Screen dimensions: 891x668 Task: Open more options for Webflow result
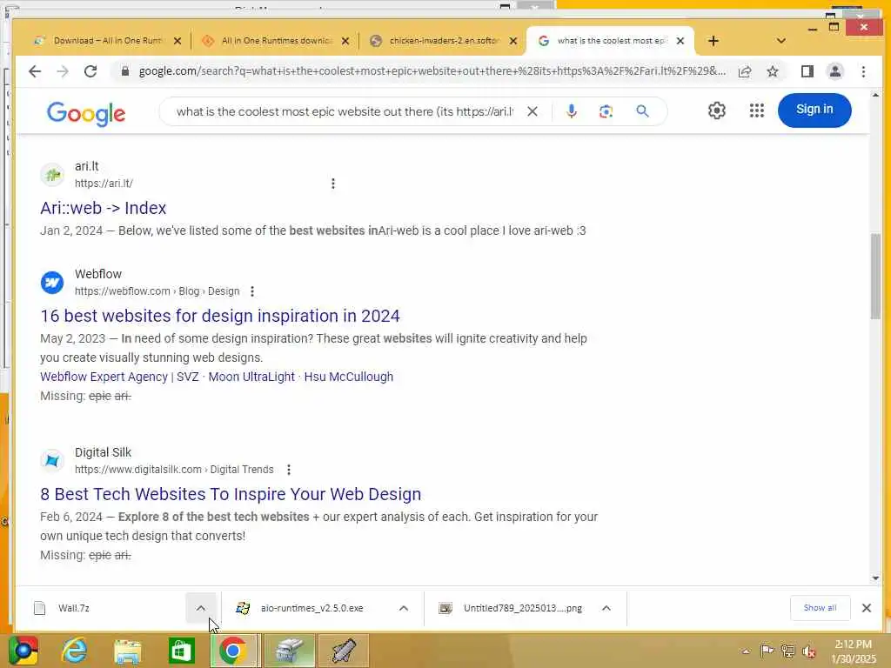click(252, 291)
